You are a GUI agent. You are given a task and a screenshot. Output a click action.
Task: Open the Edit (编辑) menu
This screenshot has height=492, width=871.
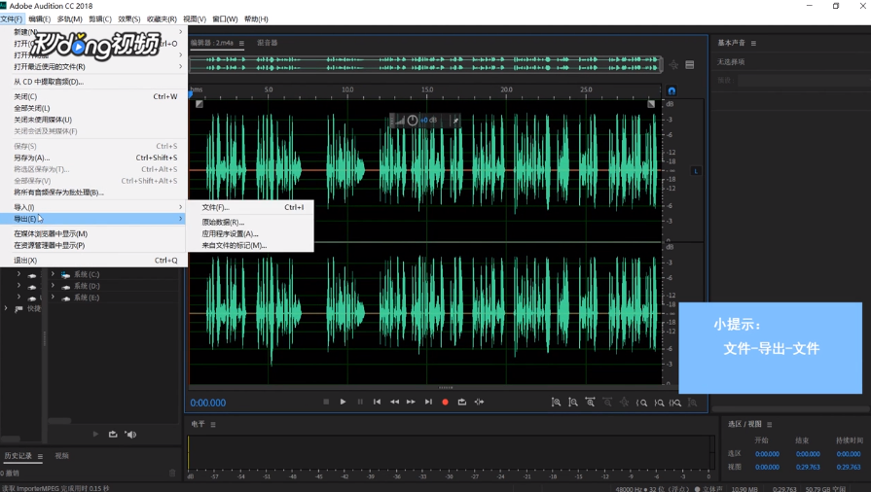[x=40, y=18]
